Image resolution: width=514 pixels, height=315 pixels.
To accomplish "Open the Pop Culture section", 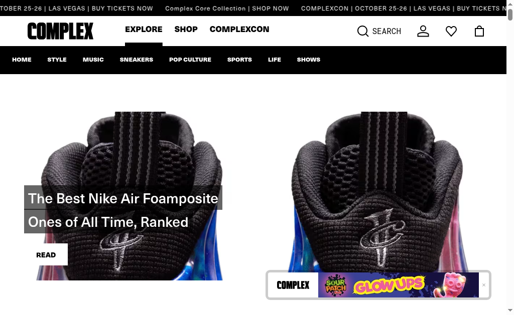I will pyautogui.click(x=190, y=60).
